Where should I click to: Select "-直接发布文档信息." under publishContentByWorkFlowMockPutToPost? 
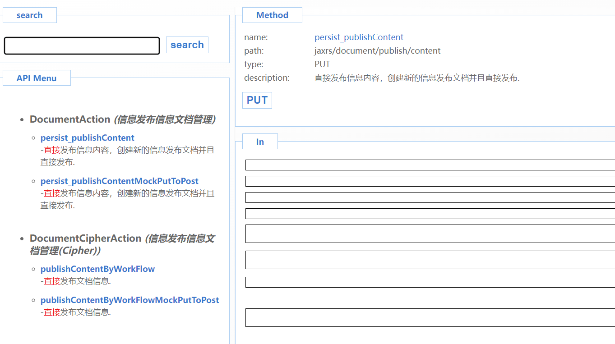click(76, 312)
